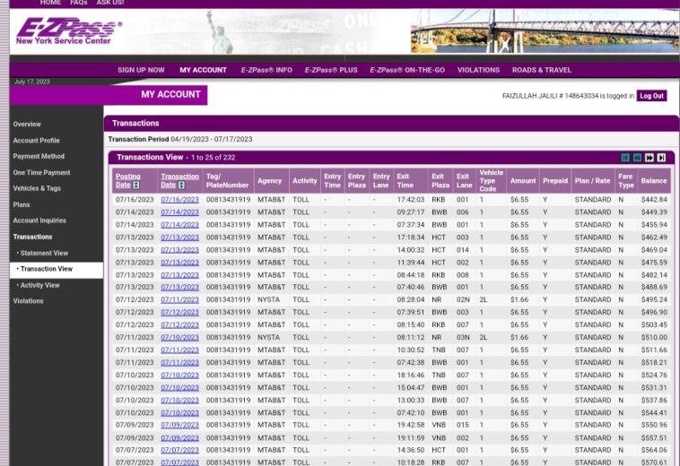Image resolution: width=680 pixels, height=466 pixels.
Task: Open 07/11/2023 link for NYSTA 08:28:04 toll
Action: [179, 299]
